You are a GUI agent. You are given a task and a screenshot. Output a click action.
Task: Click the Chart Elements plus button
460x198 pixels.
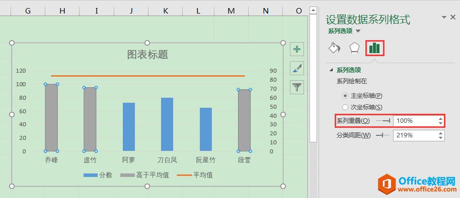[297, 49]
